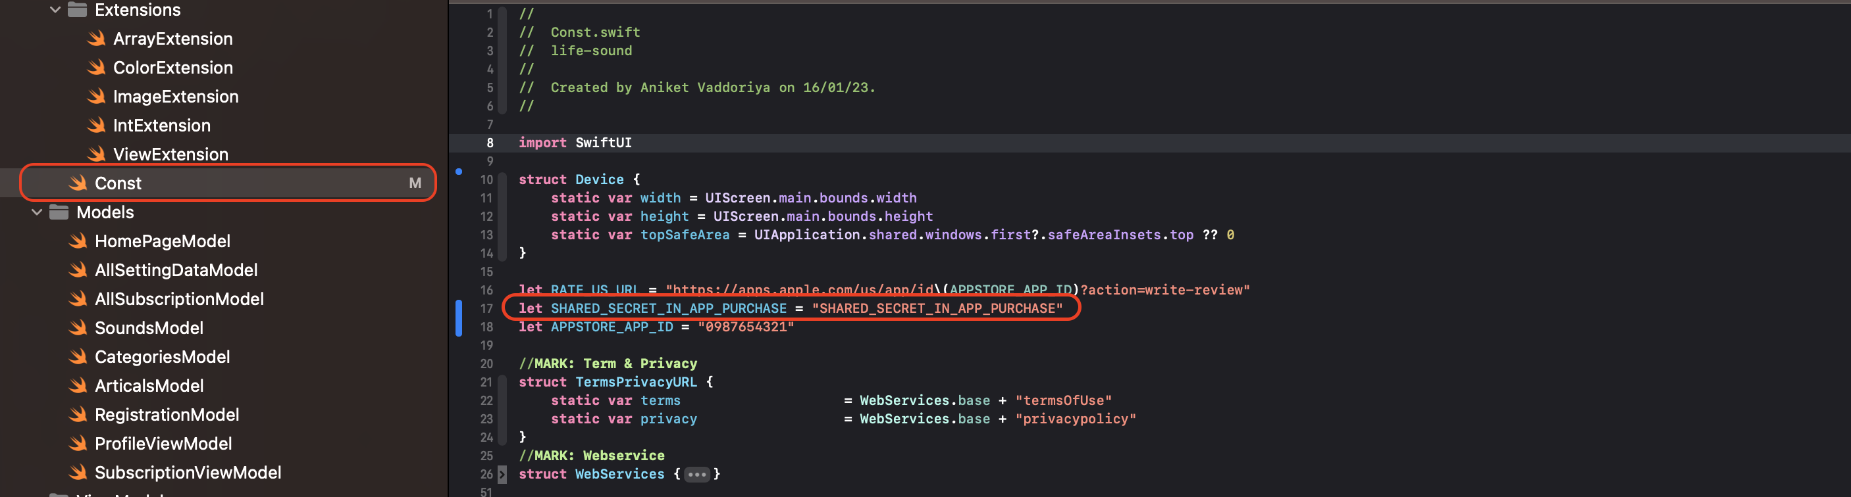The image size is (1851, 497).
Task: Open AllSubscriptionModel in the navigator
Action: point(179,299)
